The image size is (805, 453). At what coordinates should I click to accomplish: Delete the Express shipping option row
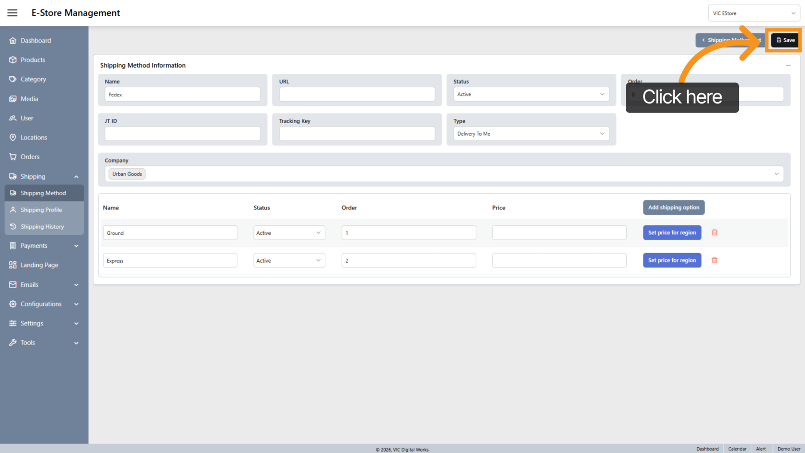coord(714,260)
